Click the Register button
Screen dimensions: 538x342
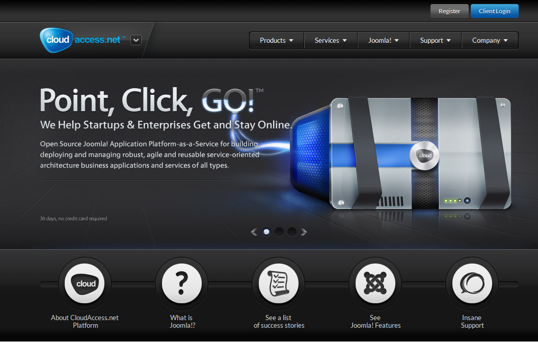pyautogui.click(x=449, y=11)
